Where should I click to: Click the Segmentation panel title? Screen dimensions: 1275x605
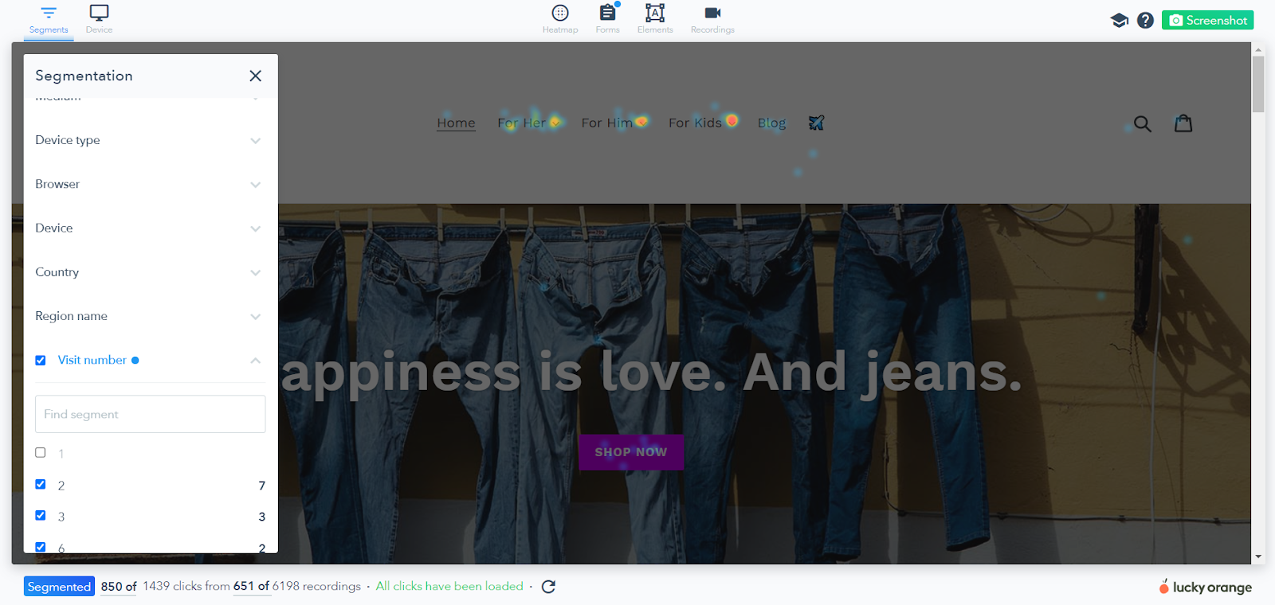84,76
